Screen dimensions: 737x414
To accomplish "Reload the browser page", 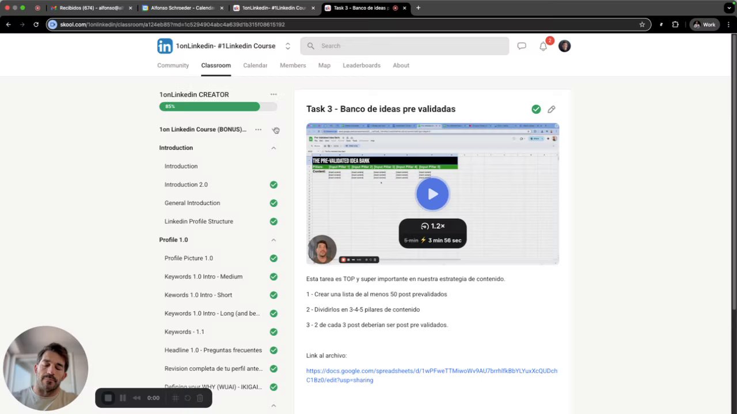I will [x=36, y=25].
